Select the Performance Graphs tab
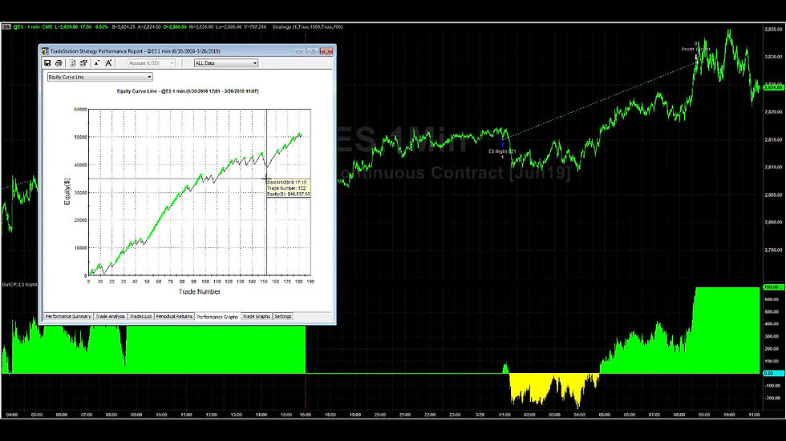 pyautogui.click(x=217, y=317)
